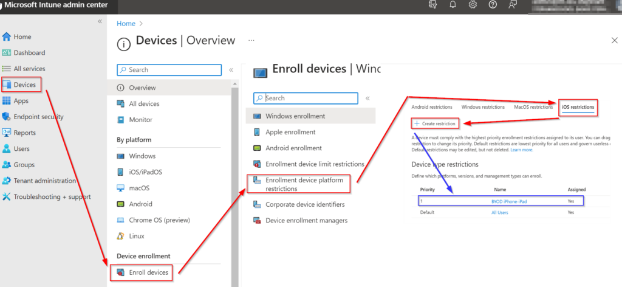Open the feedback icon in the header
This screenshot has width=622, height=287.
click(x=513, y=5)
